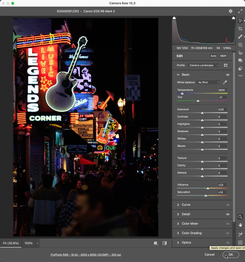Toggle shadow clipping warning in histogram

tap(174, 18)
